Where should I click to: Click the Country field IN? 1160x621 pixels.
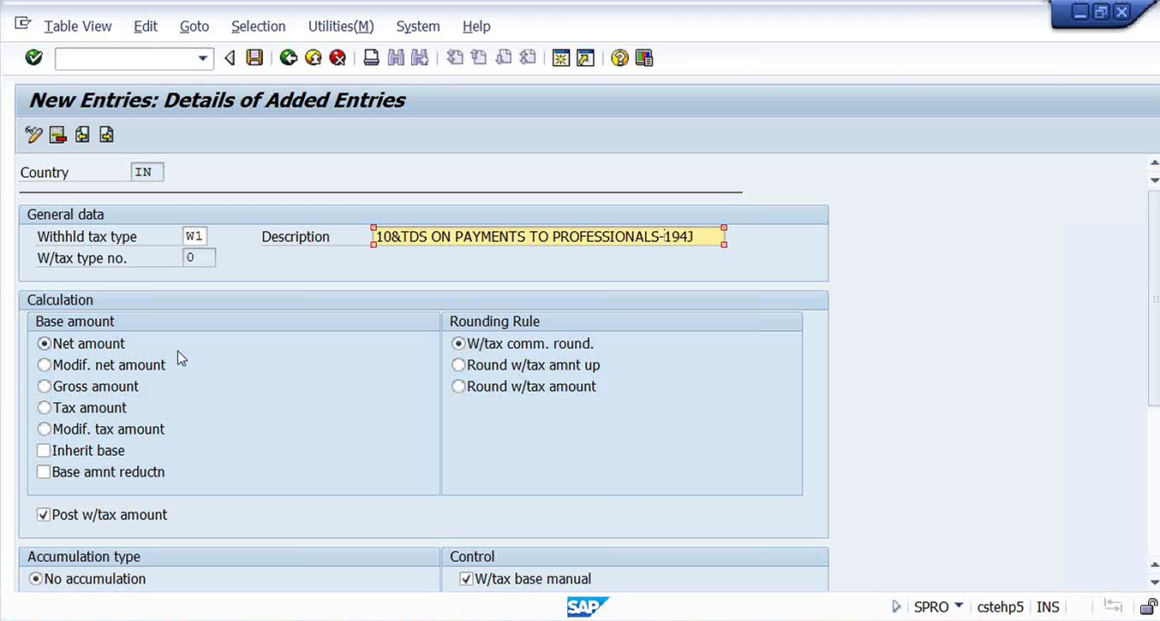pos(147,172)
